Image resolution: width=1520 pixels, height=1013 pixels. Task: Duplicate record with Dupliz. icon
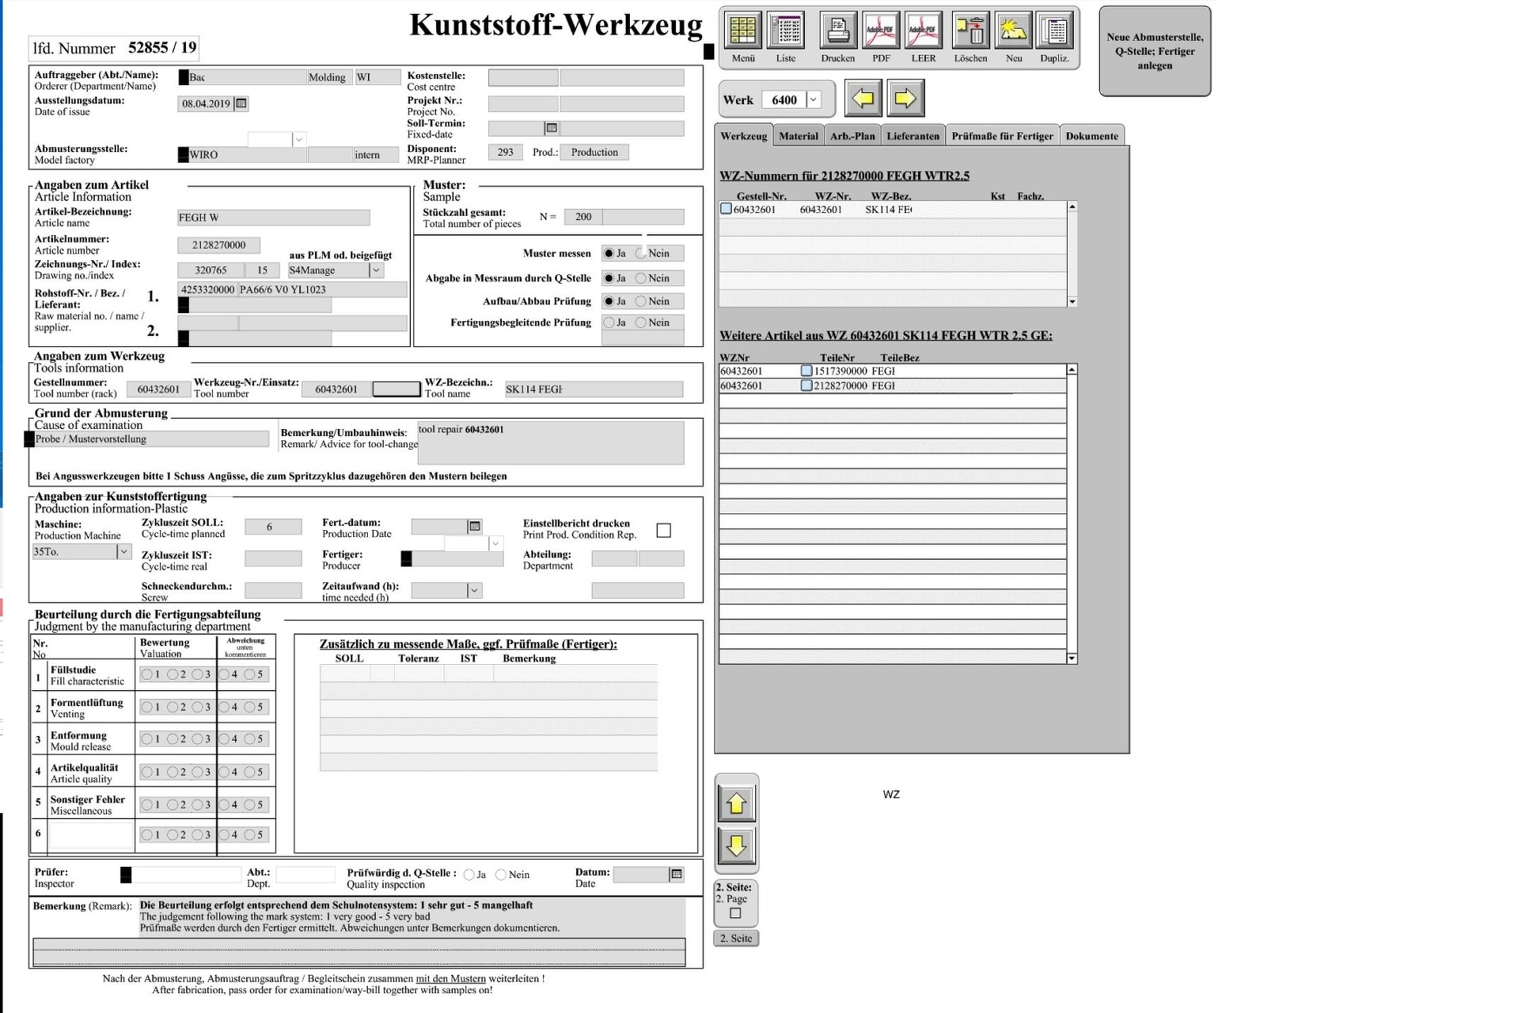pos(1054,30)
